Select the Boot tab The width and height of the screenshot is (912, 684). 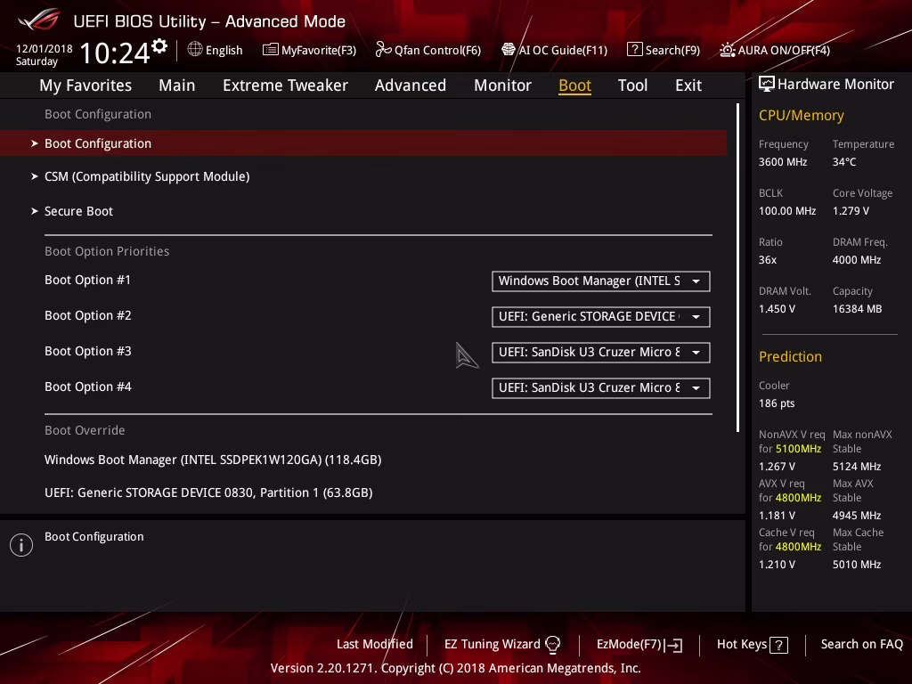tap(574, 85)
